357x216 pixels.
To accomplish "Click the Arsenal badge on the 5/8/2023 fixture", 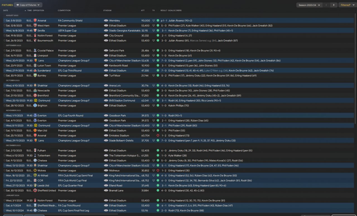I will [35, 21].
